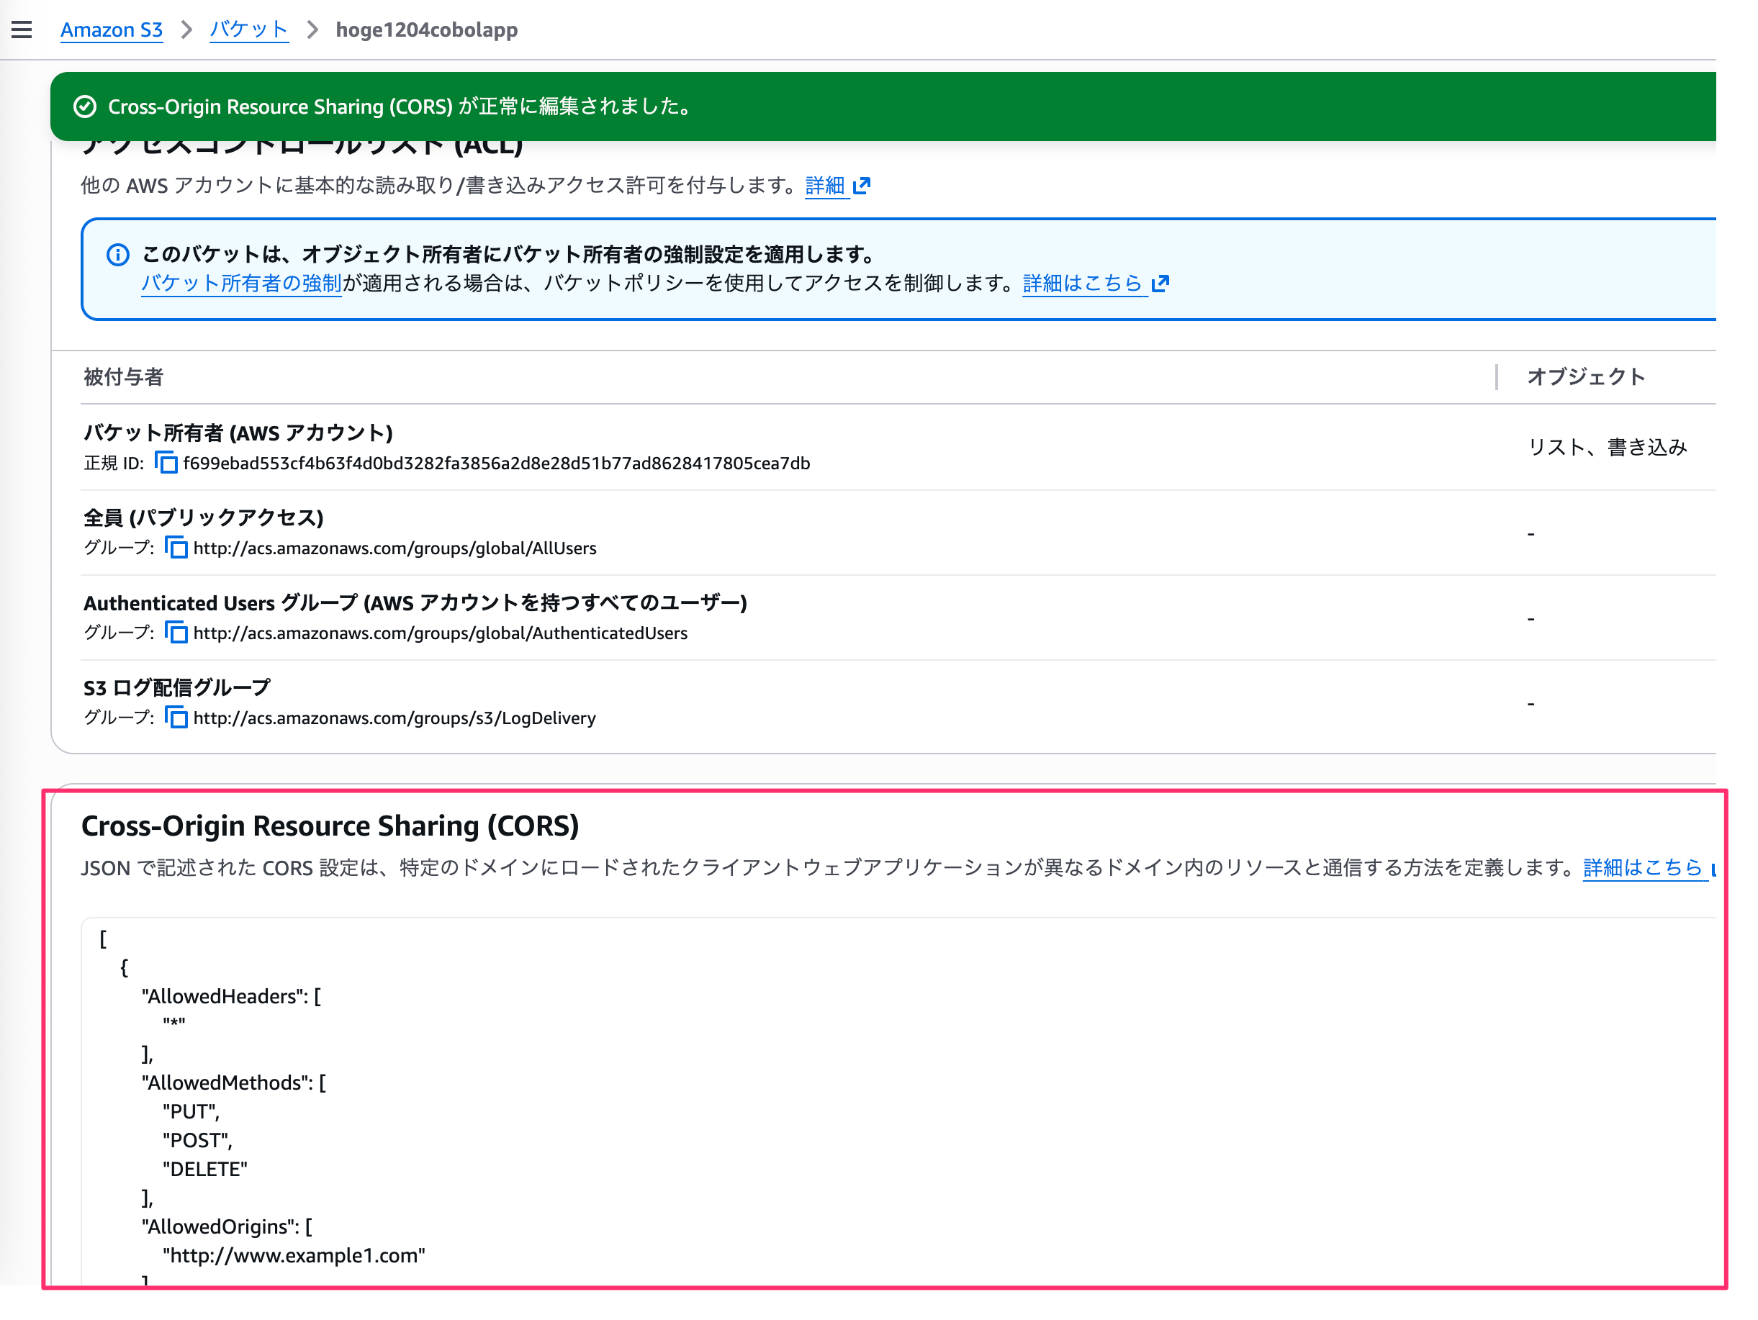This screenshot has height=1320, width=1758.
Task: Copy the bucket owner canonical ID
Action: (x=166, y=464)
